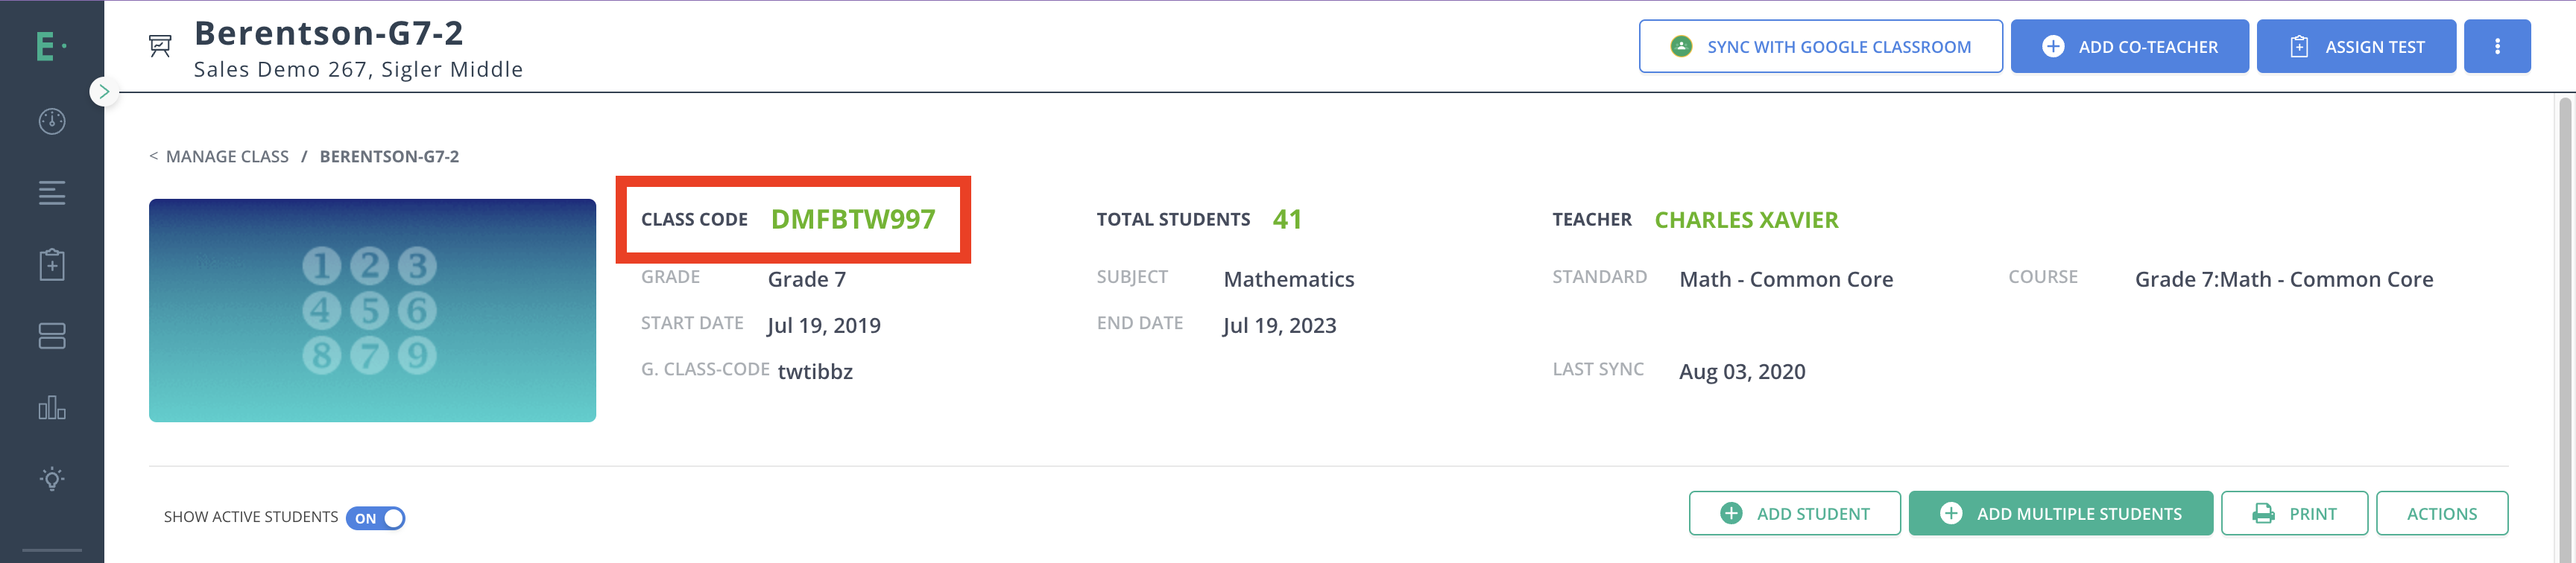
Task: Open the Actions dropdown
Action: coord(2441,514)
